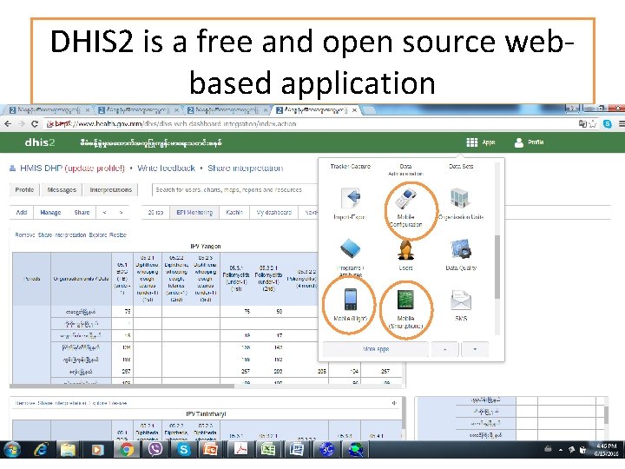Open Viber from the taskbar
Image resolution: width=625 pixels, height=469 pixels.
click(x=155, y=450)
